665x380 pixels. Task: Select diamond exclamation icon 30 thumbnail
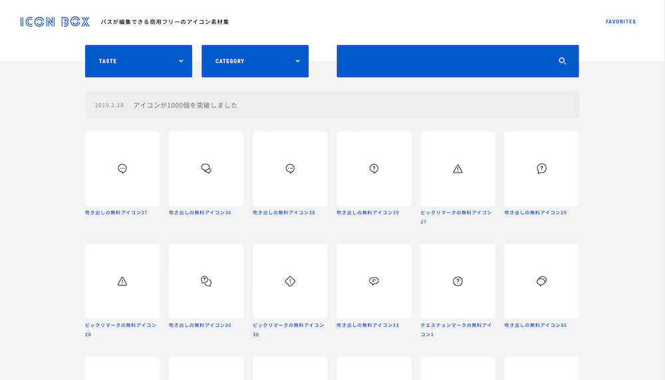pyautogui.click(x=290, y=281)
